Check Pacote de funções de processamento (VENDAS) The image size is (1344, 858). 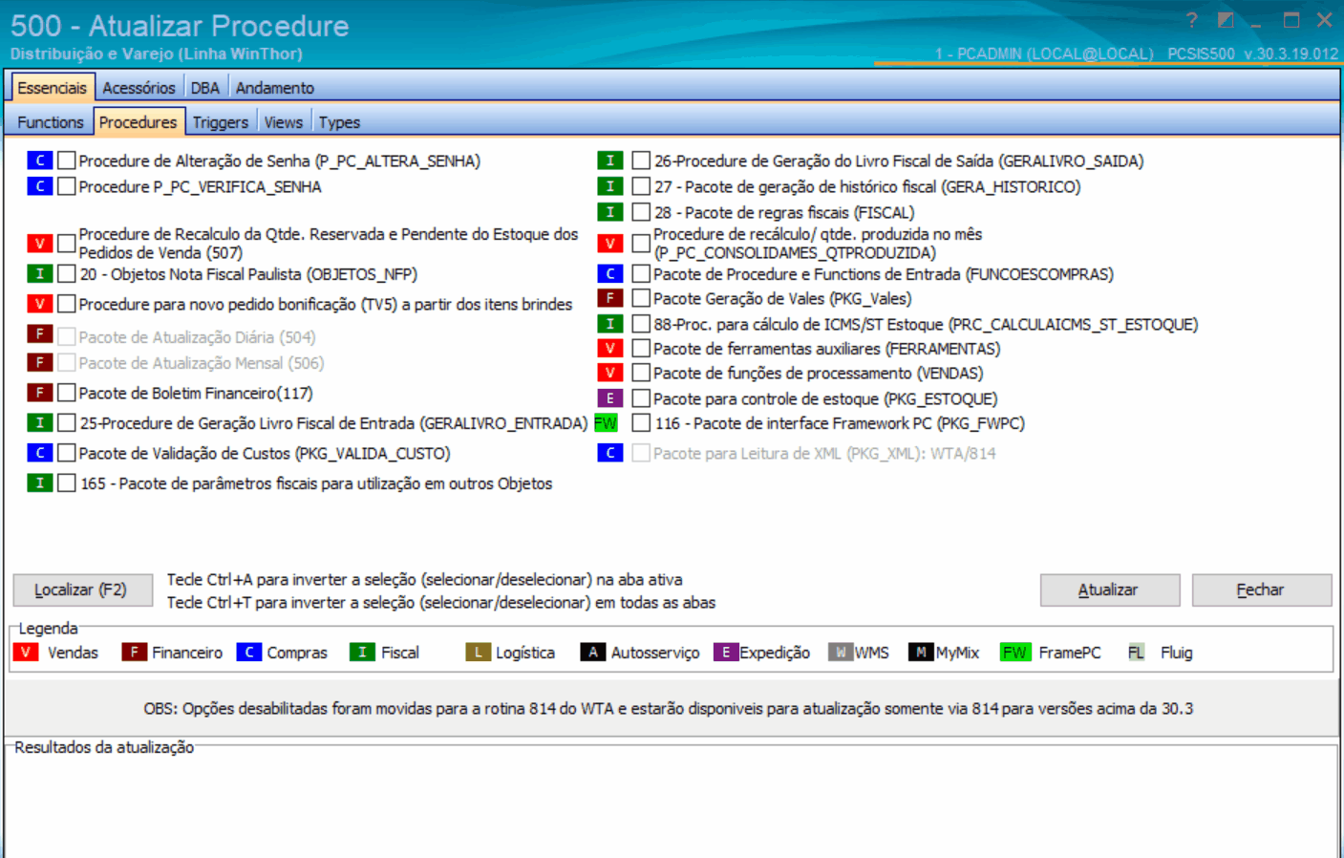641,373
